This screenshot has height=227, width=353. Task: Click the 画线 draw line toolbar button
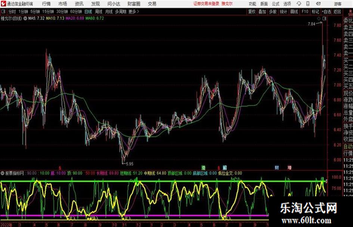pyautogui.click(x=294, y=12)
